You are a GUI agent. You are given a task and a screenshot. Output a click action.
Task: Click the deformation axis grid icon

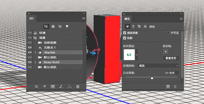tap(166, 51)
